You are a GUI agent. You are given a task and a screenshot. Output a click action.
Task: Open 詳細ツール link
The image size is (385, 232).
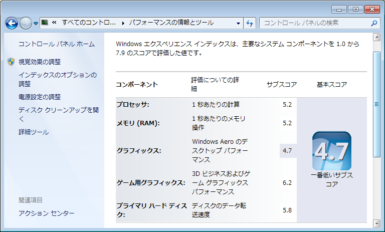click(x=34, y=132)
